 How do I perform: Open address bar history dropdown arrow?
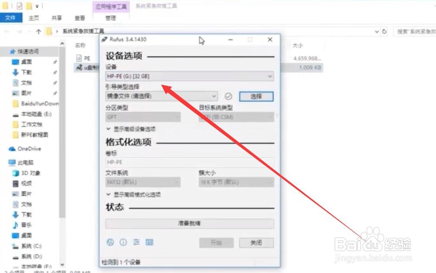tap(377, 32)
